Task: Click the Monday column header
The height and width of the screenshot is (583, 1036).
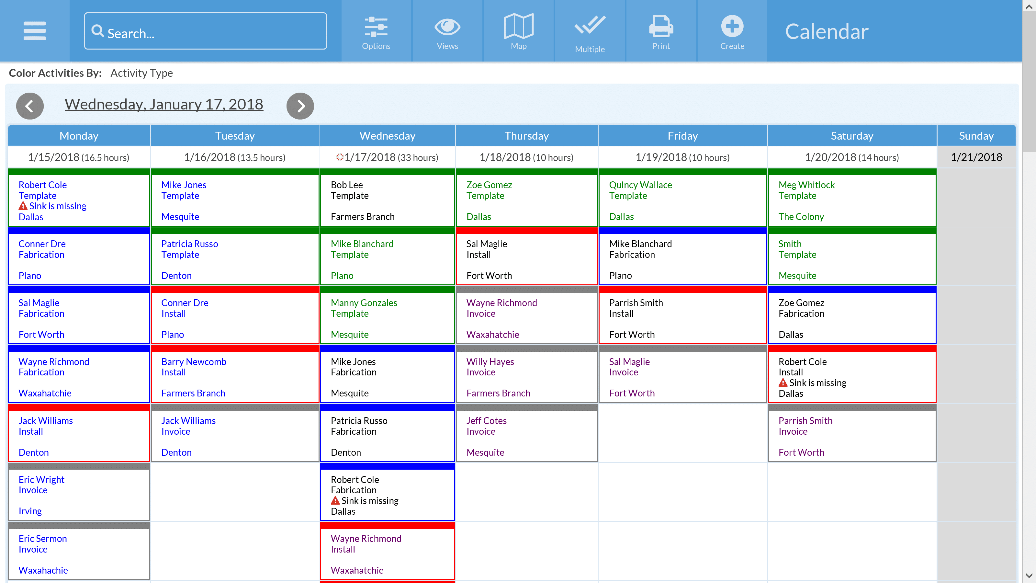Action: click(x=79, y=136)
